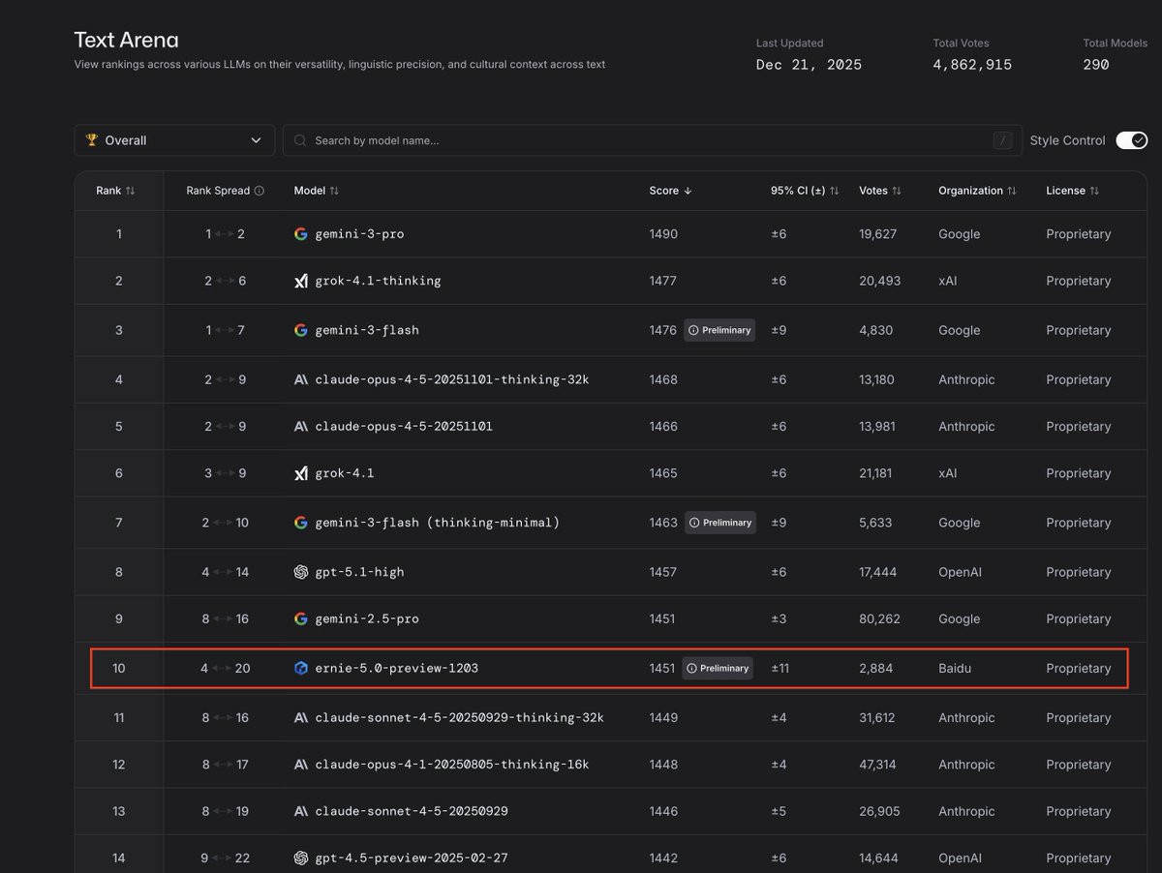1162x873 pixels.
Task: Click the Anthropic icon beside claude-sonnet-4-5-20250929
Action: (x=301, y=811)
